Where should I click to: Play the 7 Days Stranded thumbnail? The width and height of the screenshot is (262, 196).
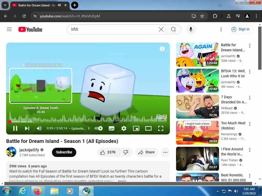tap(197, 107)
